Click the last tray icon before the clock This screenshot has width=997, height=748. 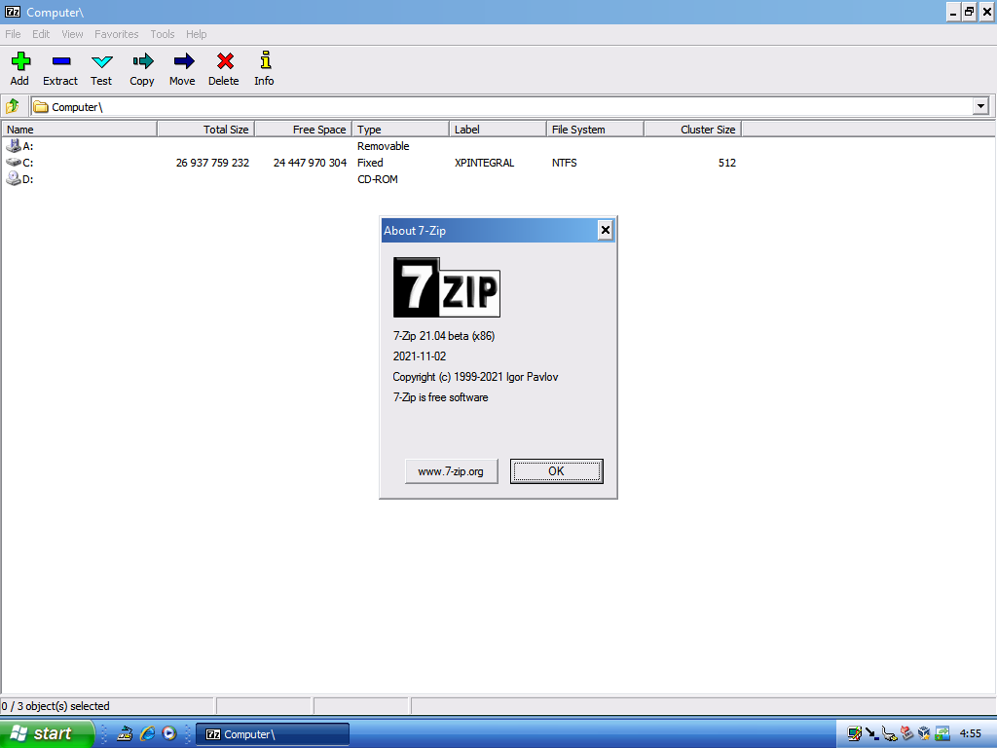(942, 734)
